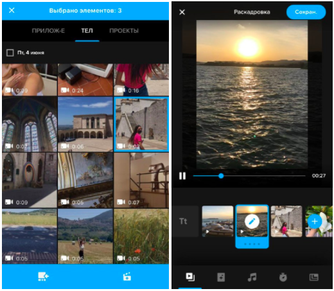Click the Сохран. button
The height and width of the screenshot is (291, 334).
306,12
